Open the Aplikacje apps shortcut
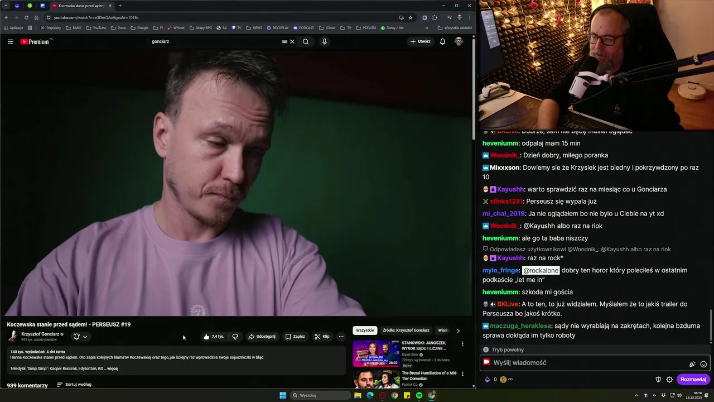Screen dimensions: 714x402 [13, 28]
